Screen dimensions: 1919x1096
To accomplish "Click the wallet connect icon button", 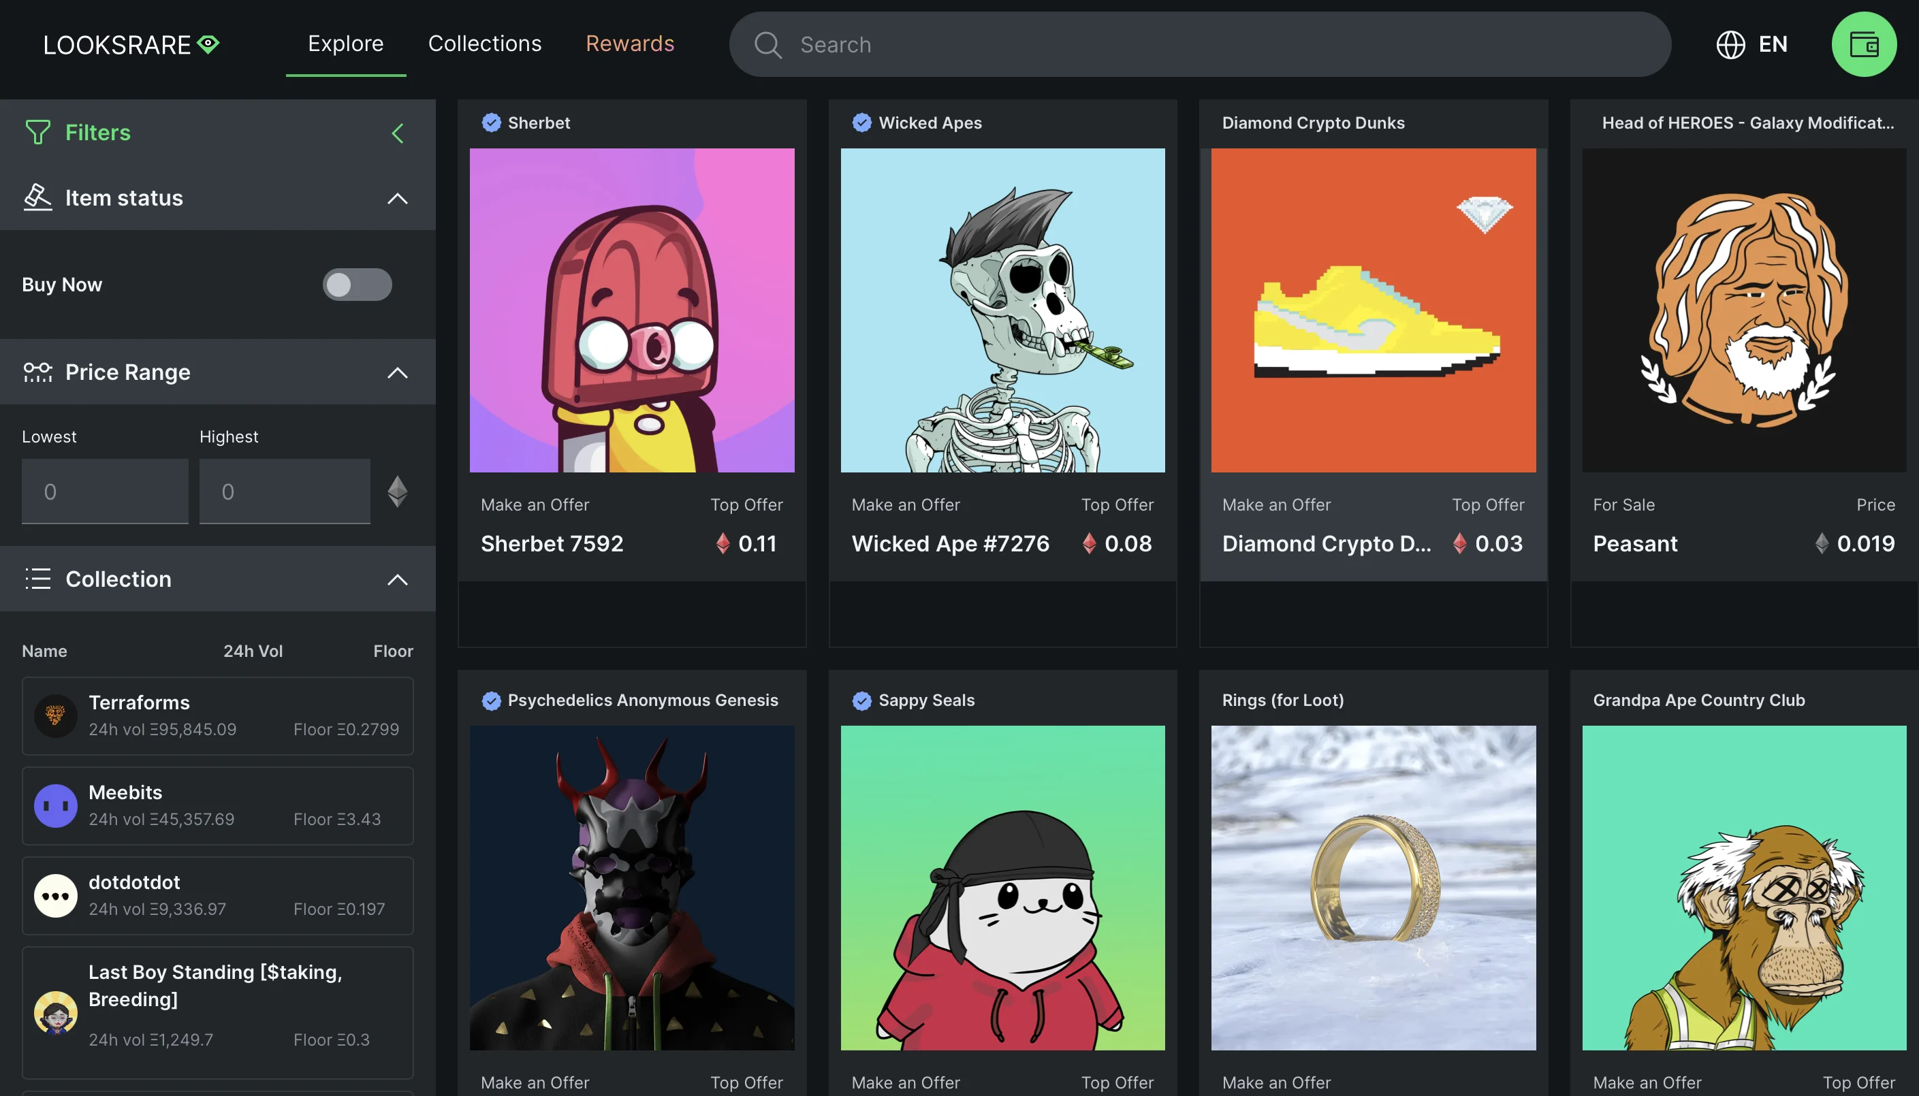I will 1863,44.
